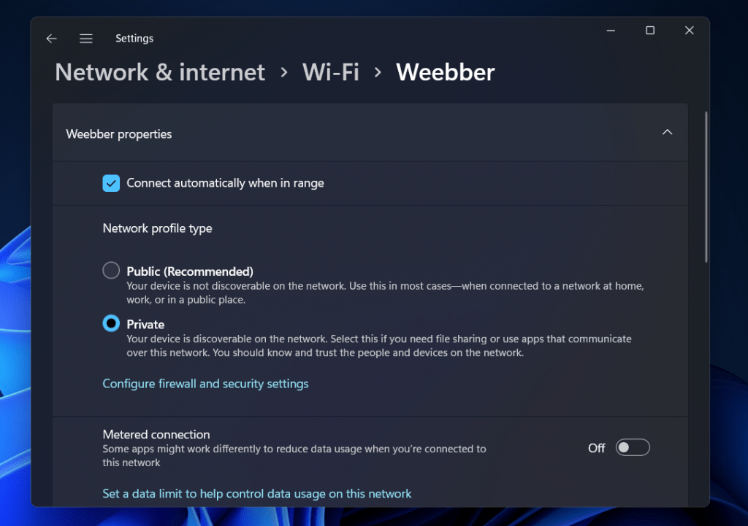This screenshot has height=526, width=748.
Task: Enable the Metered connection toggle
Action: click(633, 447)
